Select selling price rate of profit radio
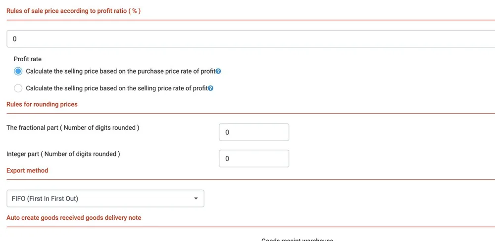The image size is (495, 241). tap(18, 88)
